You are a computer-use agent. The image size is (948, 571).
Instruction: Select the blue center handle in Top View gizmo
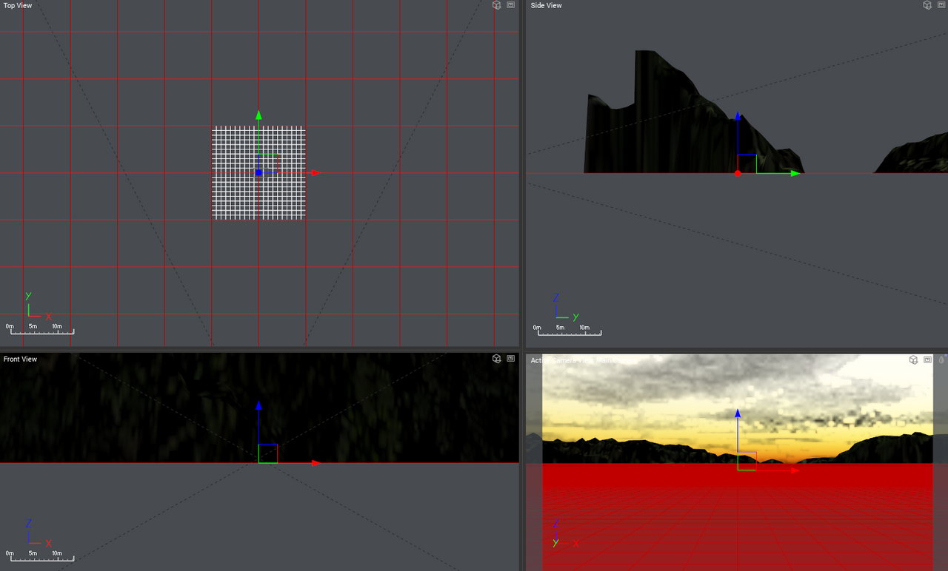[x=258, y=172]
